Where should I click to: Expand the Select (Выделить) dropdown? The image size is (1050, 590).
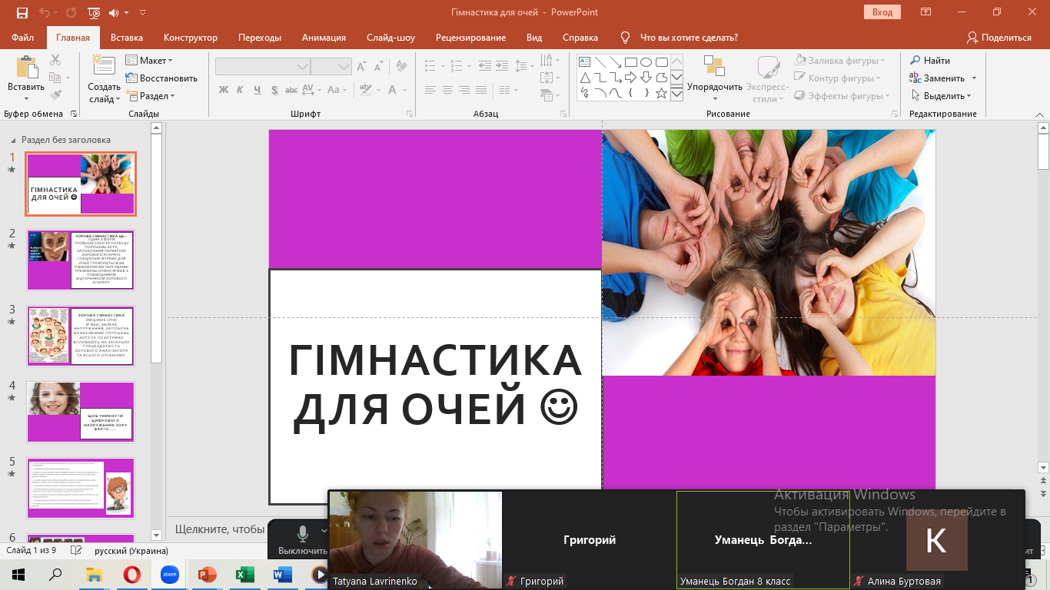(942, 96)
